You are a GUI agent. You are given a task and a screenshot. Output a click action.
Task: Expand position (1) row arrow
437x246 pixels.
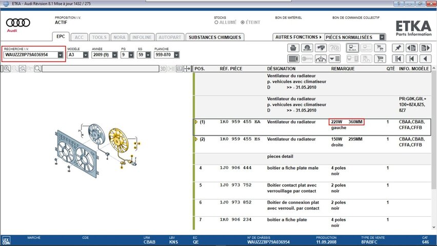point(196,122)
